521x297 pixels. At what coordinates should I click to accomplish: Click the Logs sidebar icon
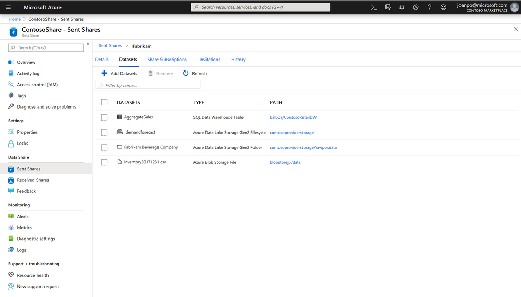pos(11,250)
